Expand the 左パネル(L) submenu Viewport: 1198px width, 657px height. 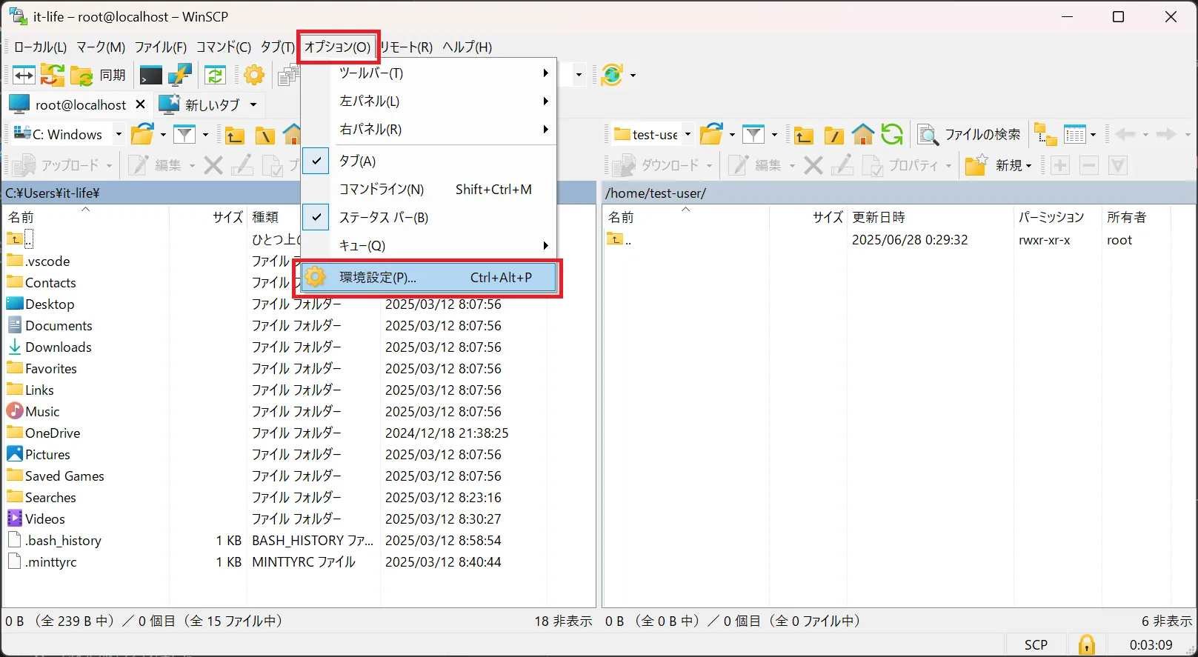pyautogui.click(x=428, y=101)
